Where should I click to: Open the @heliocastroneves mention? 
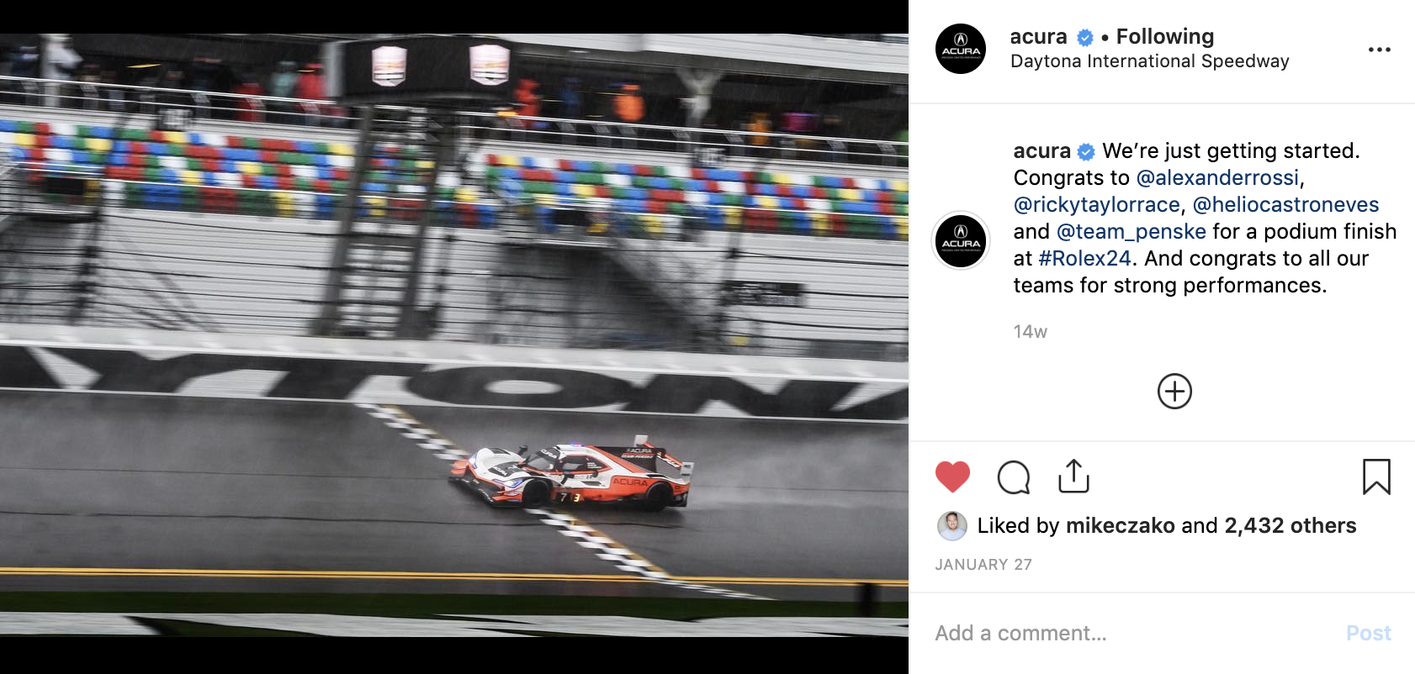[x=1285, y=205]
